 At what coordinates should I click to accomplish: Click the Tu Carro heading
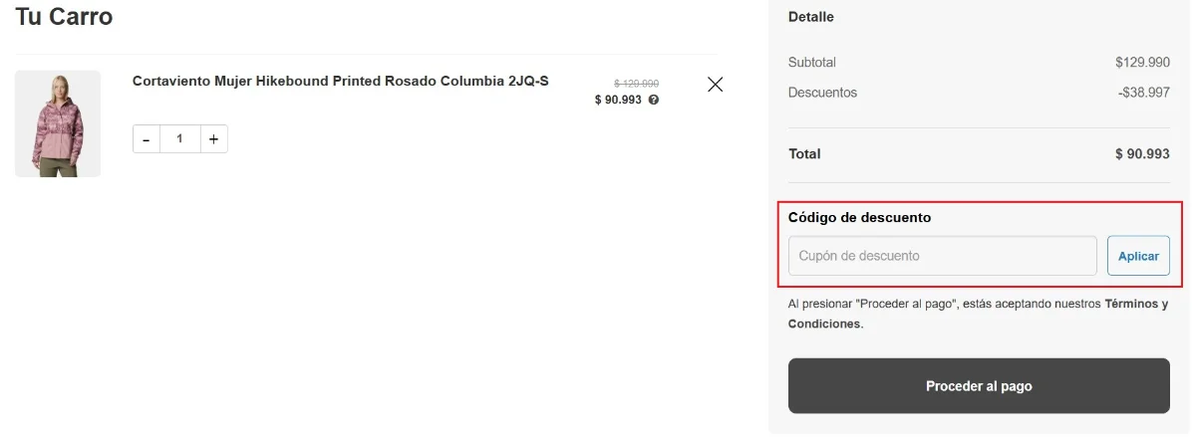[64, 17]
